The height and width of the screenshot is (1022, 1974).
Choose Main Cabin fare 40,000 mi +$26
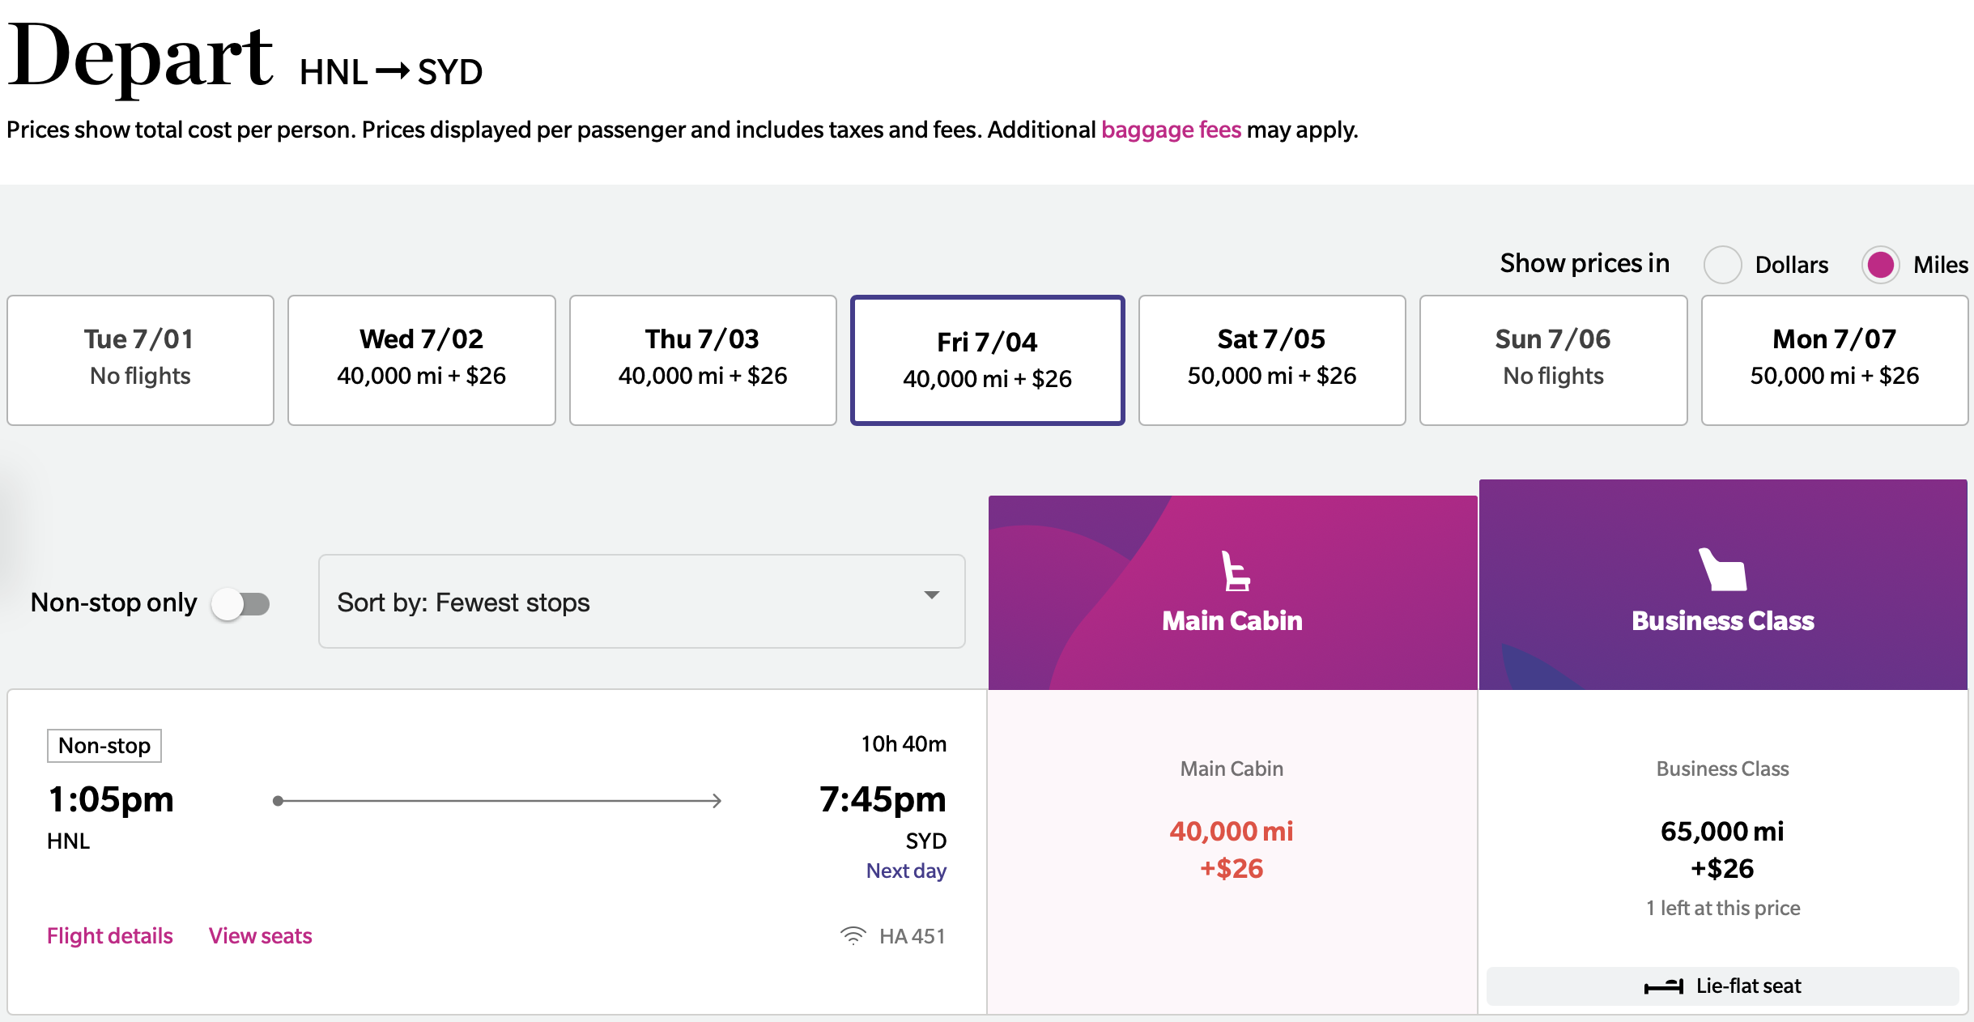[1232, 851]
